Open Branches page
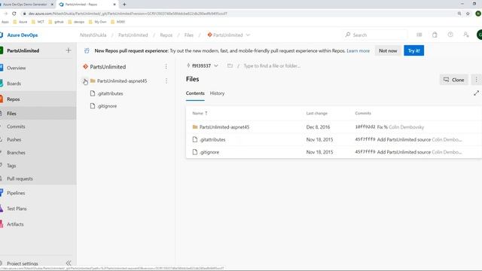 tap(16, 152)
